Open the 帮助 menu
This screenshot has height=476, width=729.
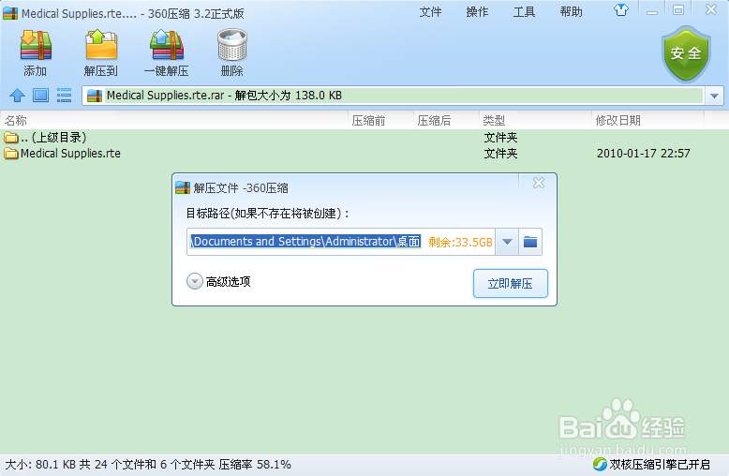[571, 11]
